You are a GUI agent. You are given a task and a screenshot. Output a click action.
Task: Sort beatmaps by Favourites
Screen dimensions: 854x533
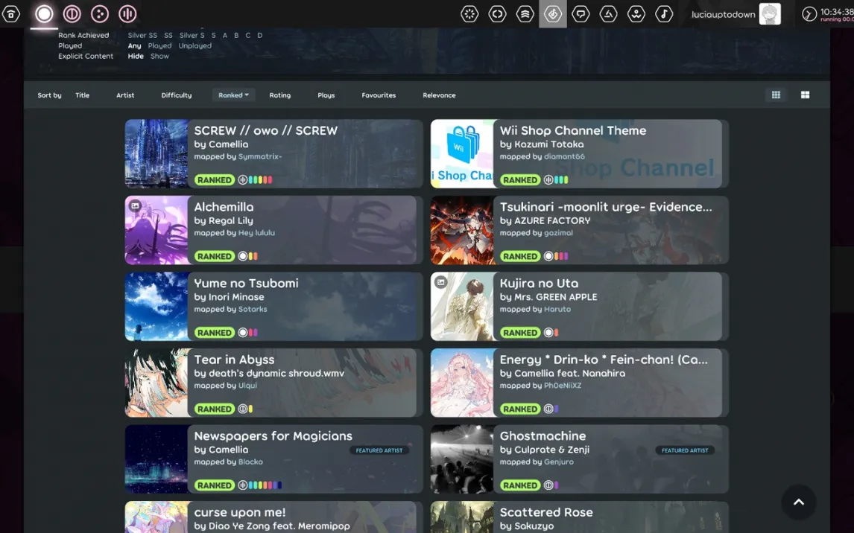(379, 95)
